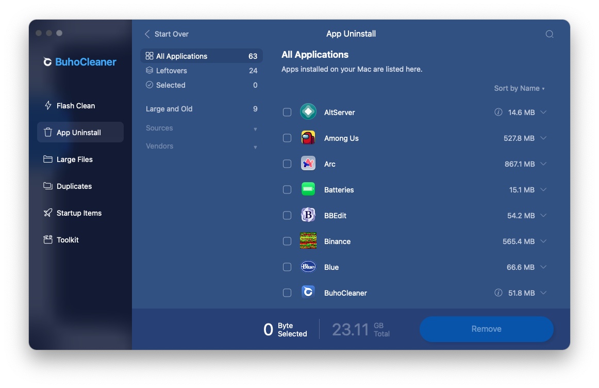Expand AltServer details chevron
Screen dimensions: 599x388
point(544,112)
